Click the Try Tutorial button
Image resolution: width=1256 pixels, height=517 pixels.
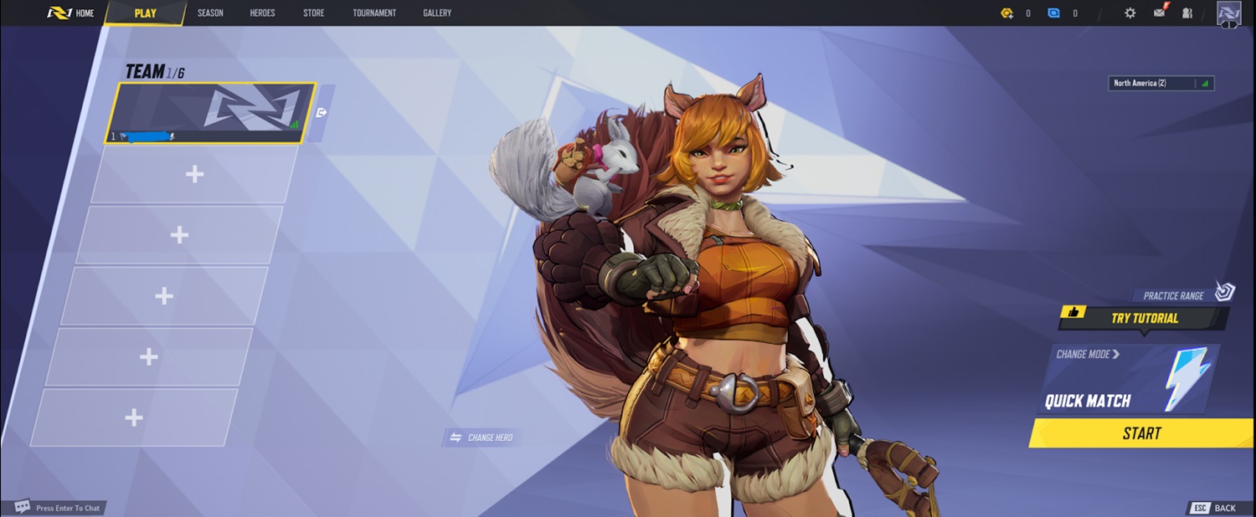pyautogui.click(x=1144, y=318)
